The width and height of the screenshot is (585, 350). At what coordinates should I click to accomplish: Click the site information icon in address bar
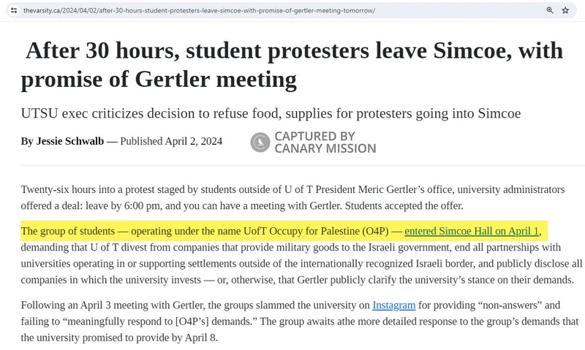click(13, 10)
